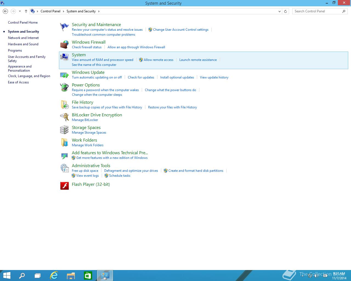Click Turn automatic updating on or off
This screenshot has height=281, width=351.
97,77
